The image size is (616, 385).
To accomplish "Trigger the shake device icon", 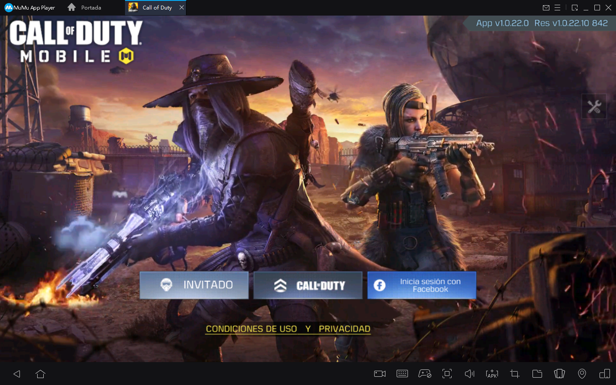I will tap(560, 374).
